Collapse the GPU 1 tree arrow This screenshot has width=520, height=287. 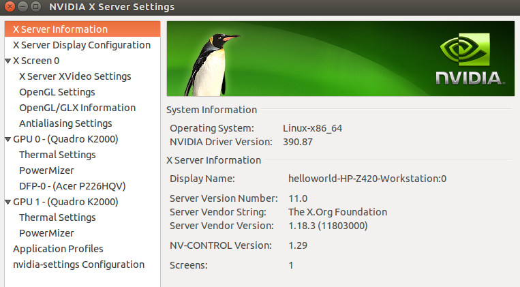[x=8, y=202]
